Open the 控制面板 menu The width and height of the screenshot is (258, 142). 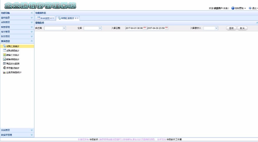click(240, 8)
